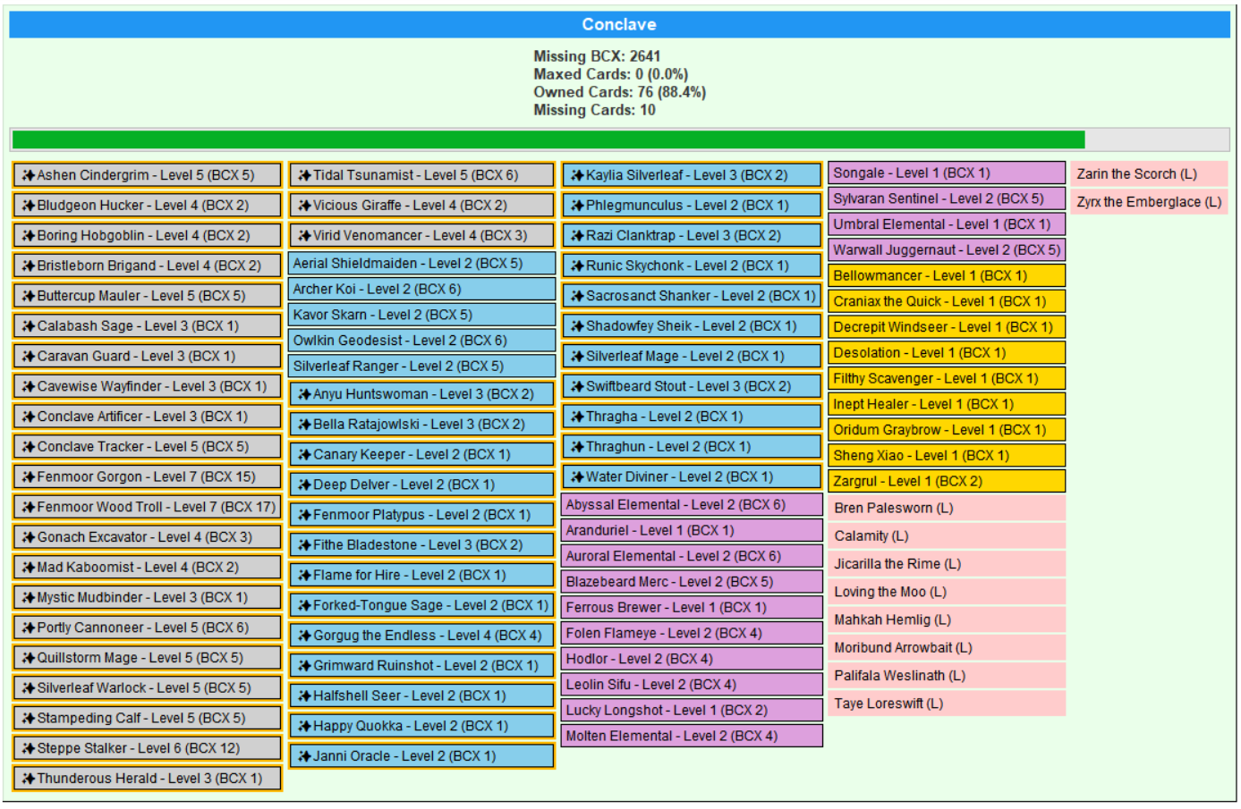Image resolution: width=1241 pixels, height=809 pixels.
Task: Click Ferrous Brewer Level 1
Action: point(693,608)
